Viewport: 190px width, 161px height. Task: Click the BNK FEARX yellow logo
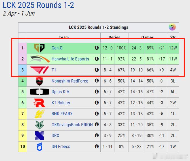click(39, 114)
